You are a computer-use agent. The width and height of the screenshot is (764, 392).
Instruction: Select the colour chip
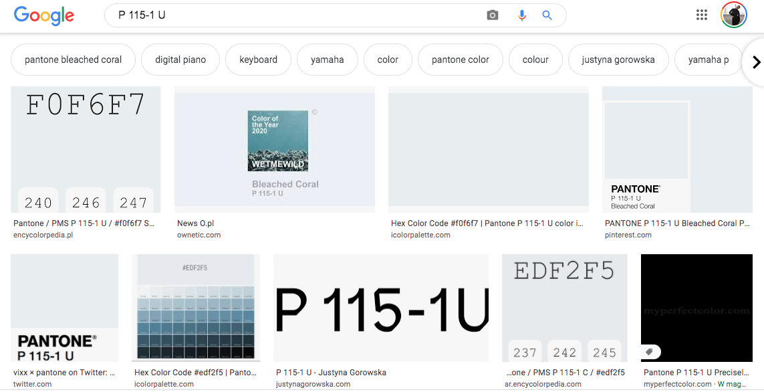point(535,60)
